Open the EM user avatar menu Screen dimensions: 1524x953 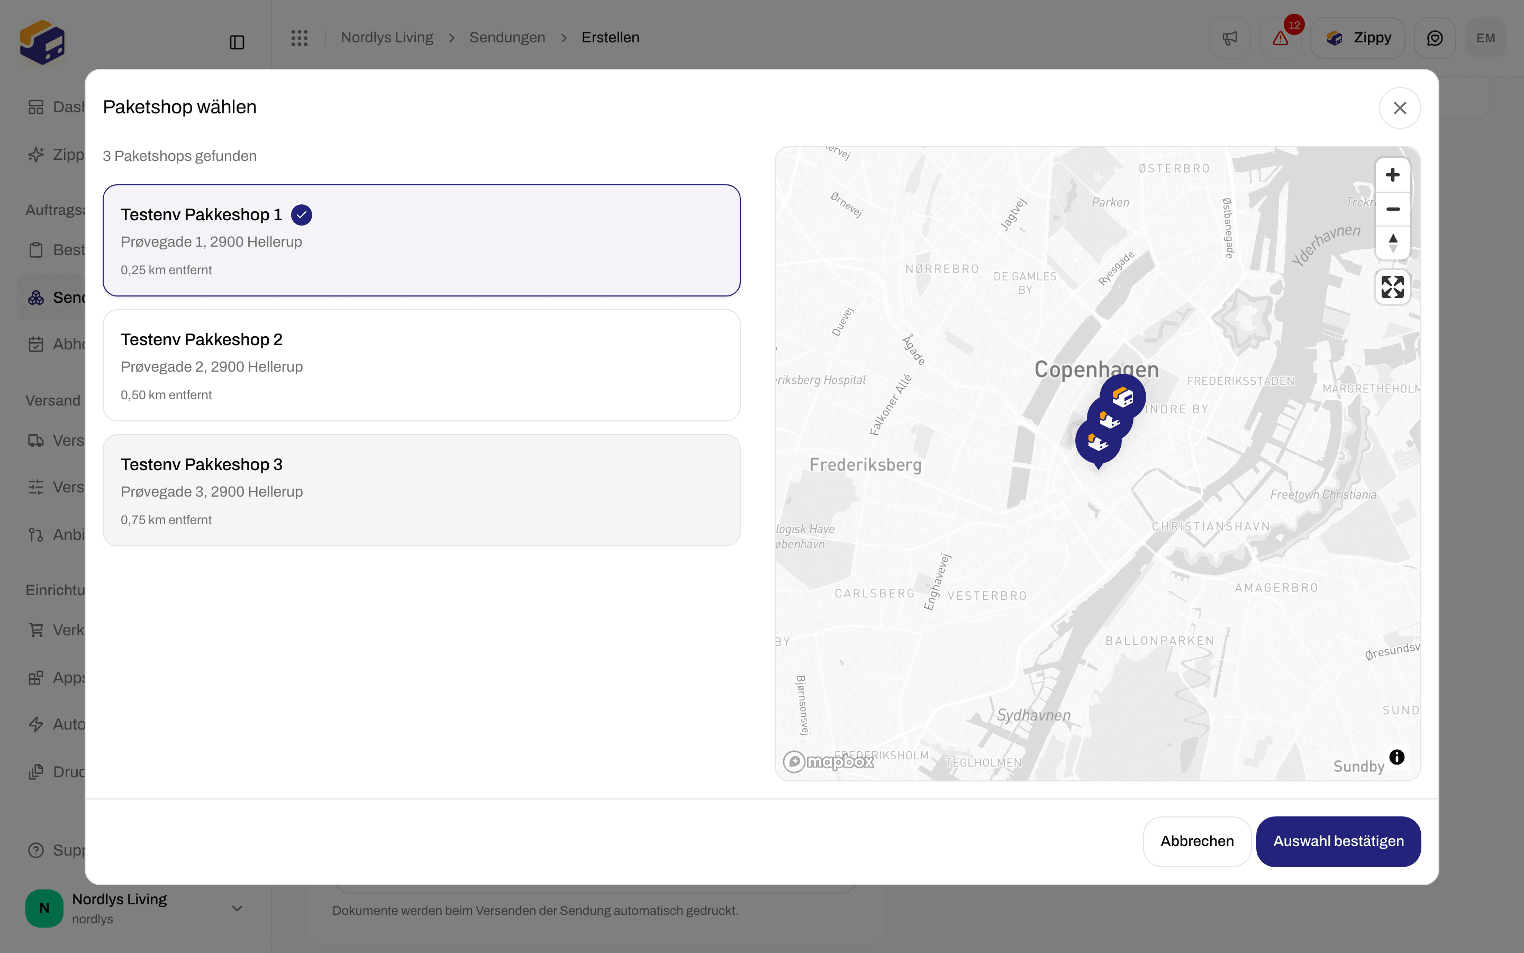pyautogui.click(x=1485, y=39)
